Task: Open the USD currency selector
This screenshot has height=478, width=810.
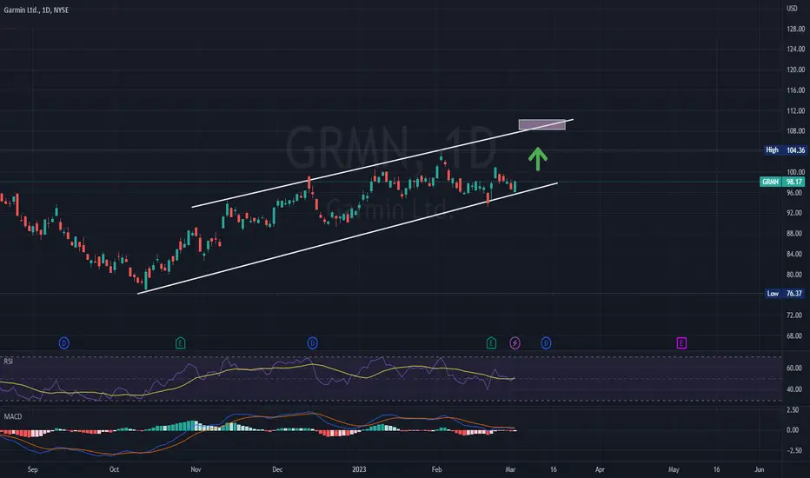Action: click(792, 9)
